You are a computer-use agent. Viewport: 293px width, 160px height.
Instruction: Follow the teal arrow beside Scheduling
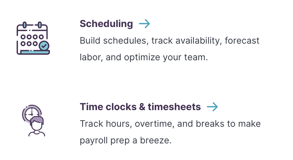(144, 24)
